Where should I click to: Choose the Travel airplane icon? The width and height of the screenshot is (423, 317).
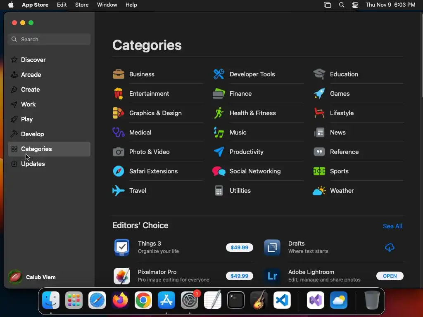point(119,191)
